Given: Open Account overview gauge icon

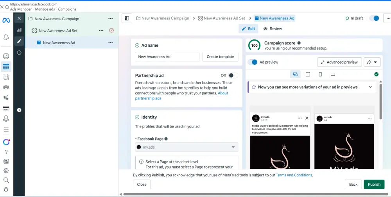Looking at the screenshot, I should tap(6, 56).
